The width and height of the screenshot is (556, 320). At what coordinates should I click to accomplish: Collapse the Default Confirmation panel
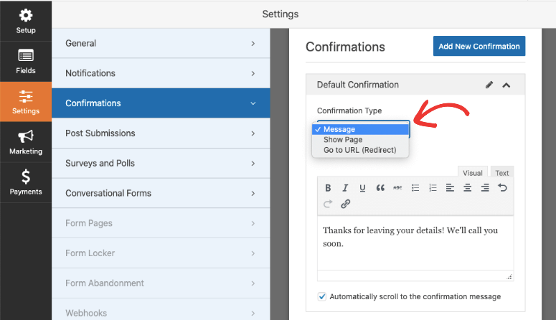(506, 85)
